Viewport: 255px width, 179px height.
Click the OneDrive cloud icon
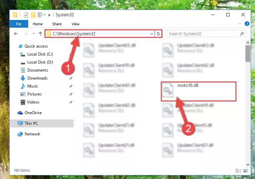pos(20,113)
